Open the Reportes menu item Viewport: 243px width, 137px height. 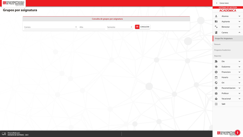tap(218, 56)
